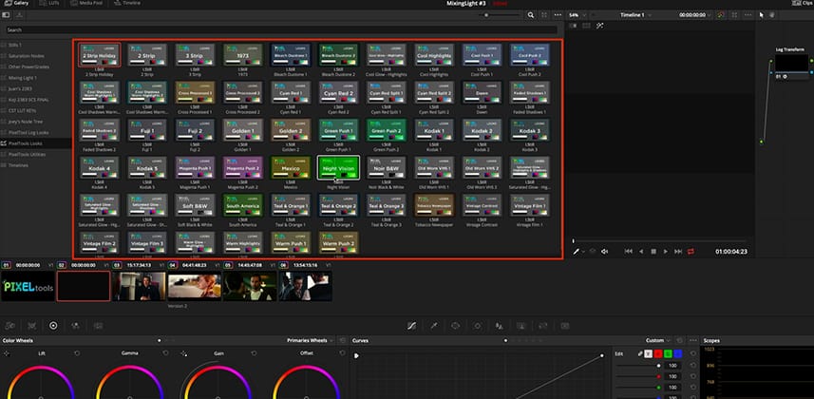Jump to first frame in viewer transport
814x399 pixels.
tap(628, 252)
